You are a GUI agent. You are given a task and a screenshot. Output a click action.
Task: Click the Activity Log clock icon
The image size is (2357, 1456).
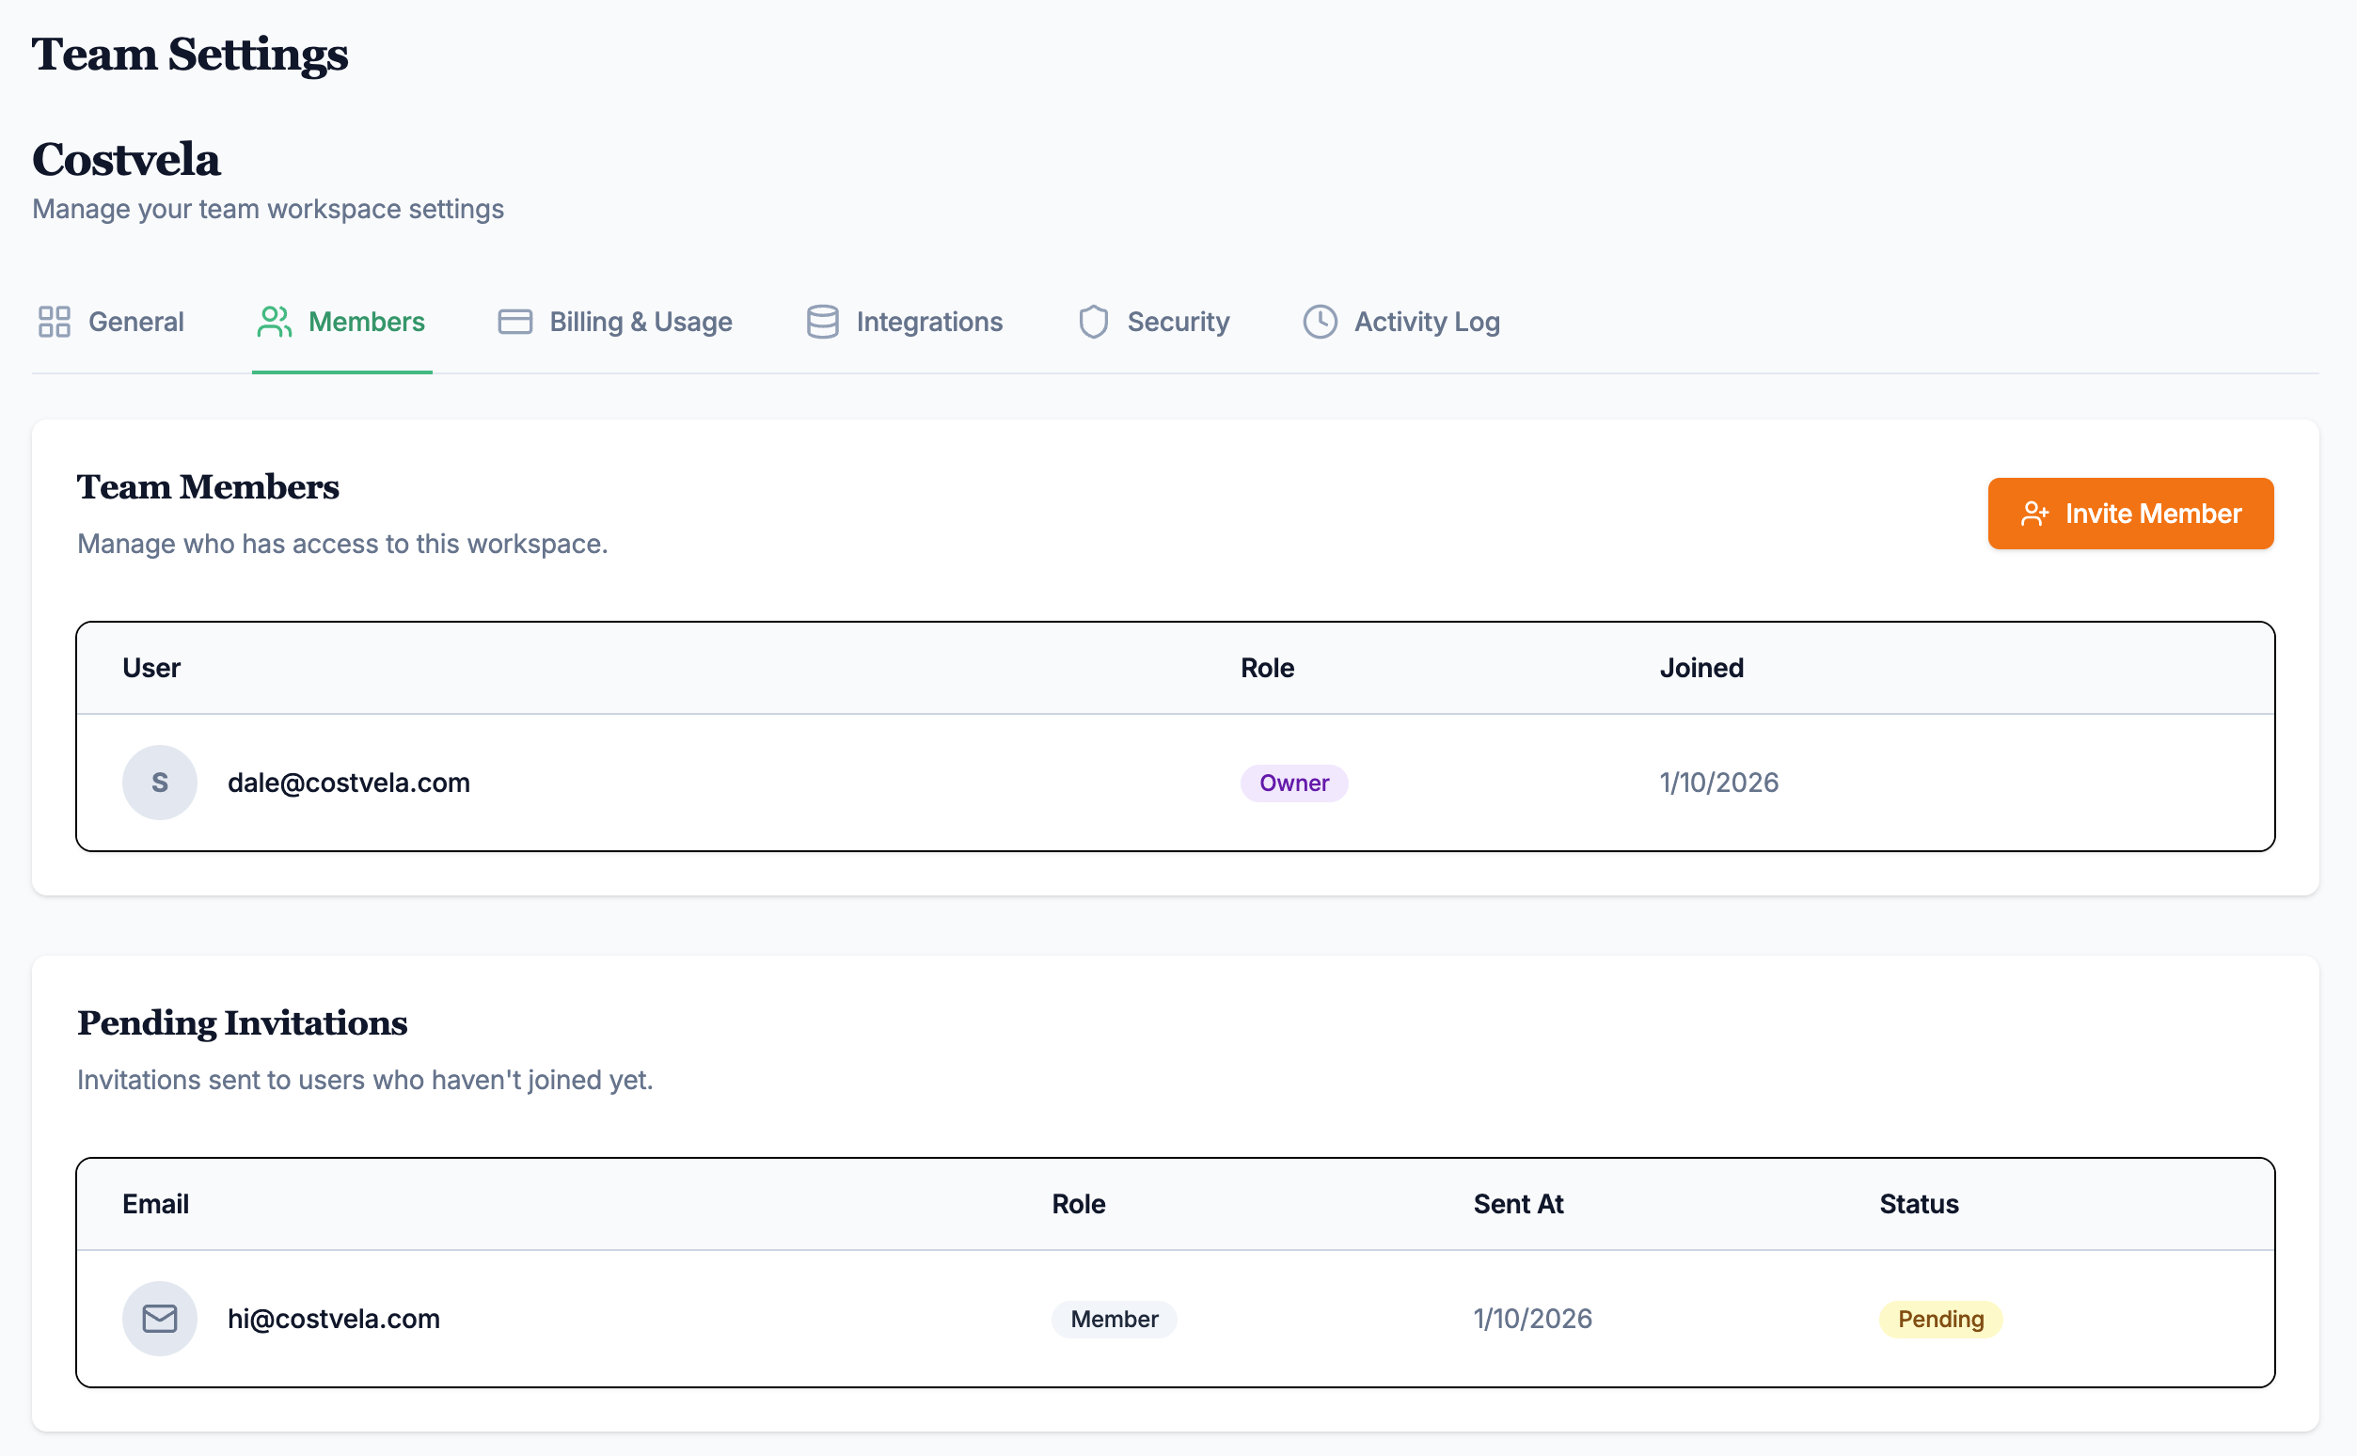1319,322
